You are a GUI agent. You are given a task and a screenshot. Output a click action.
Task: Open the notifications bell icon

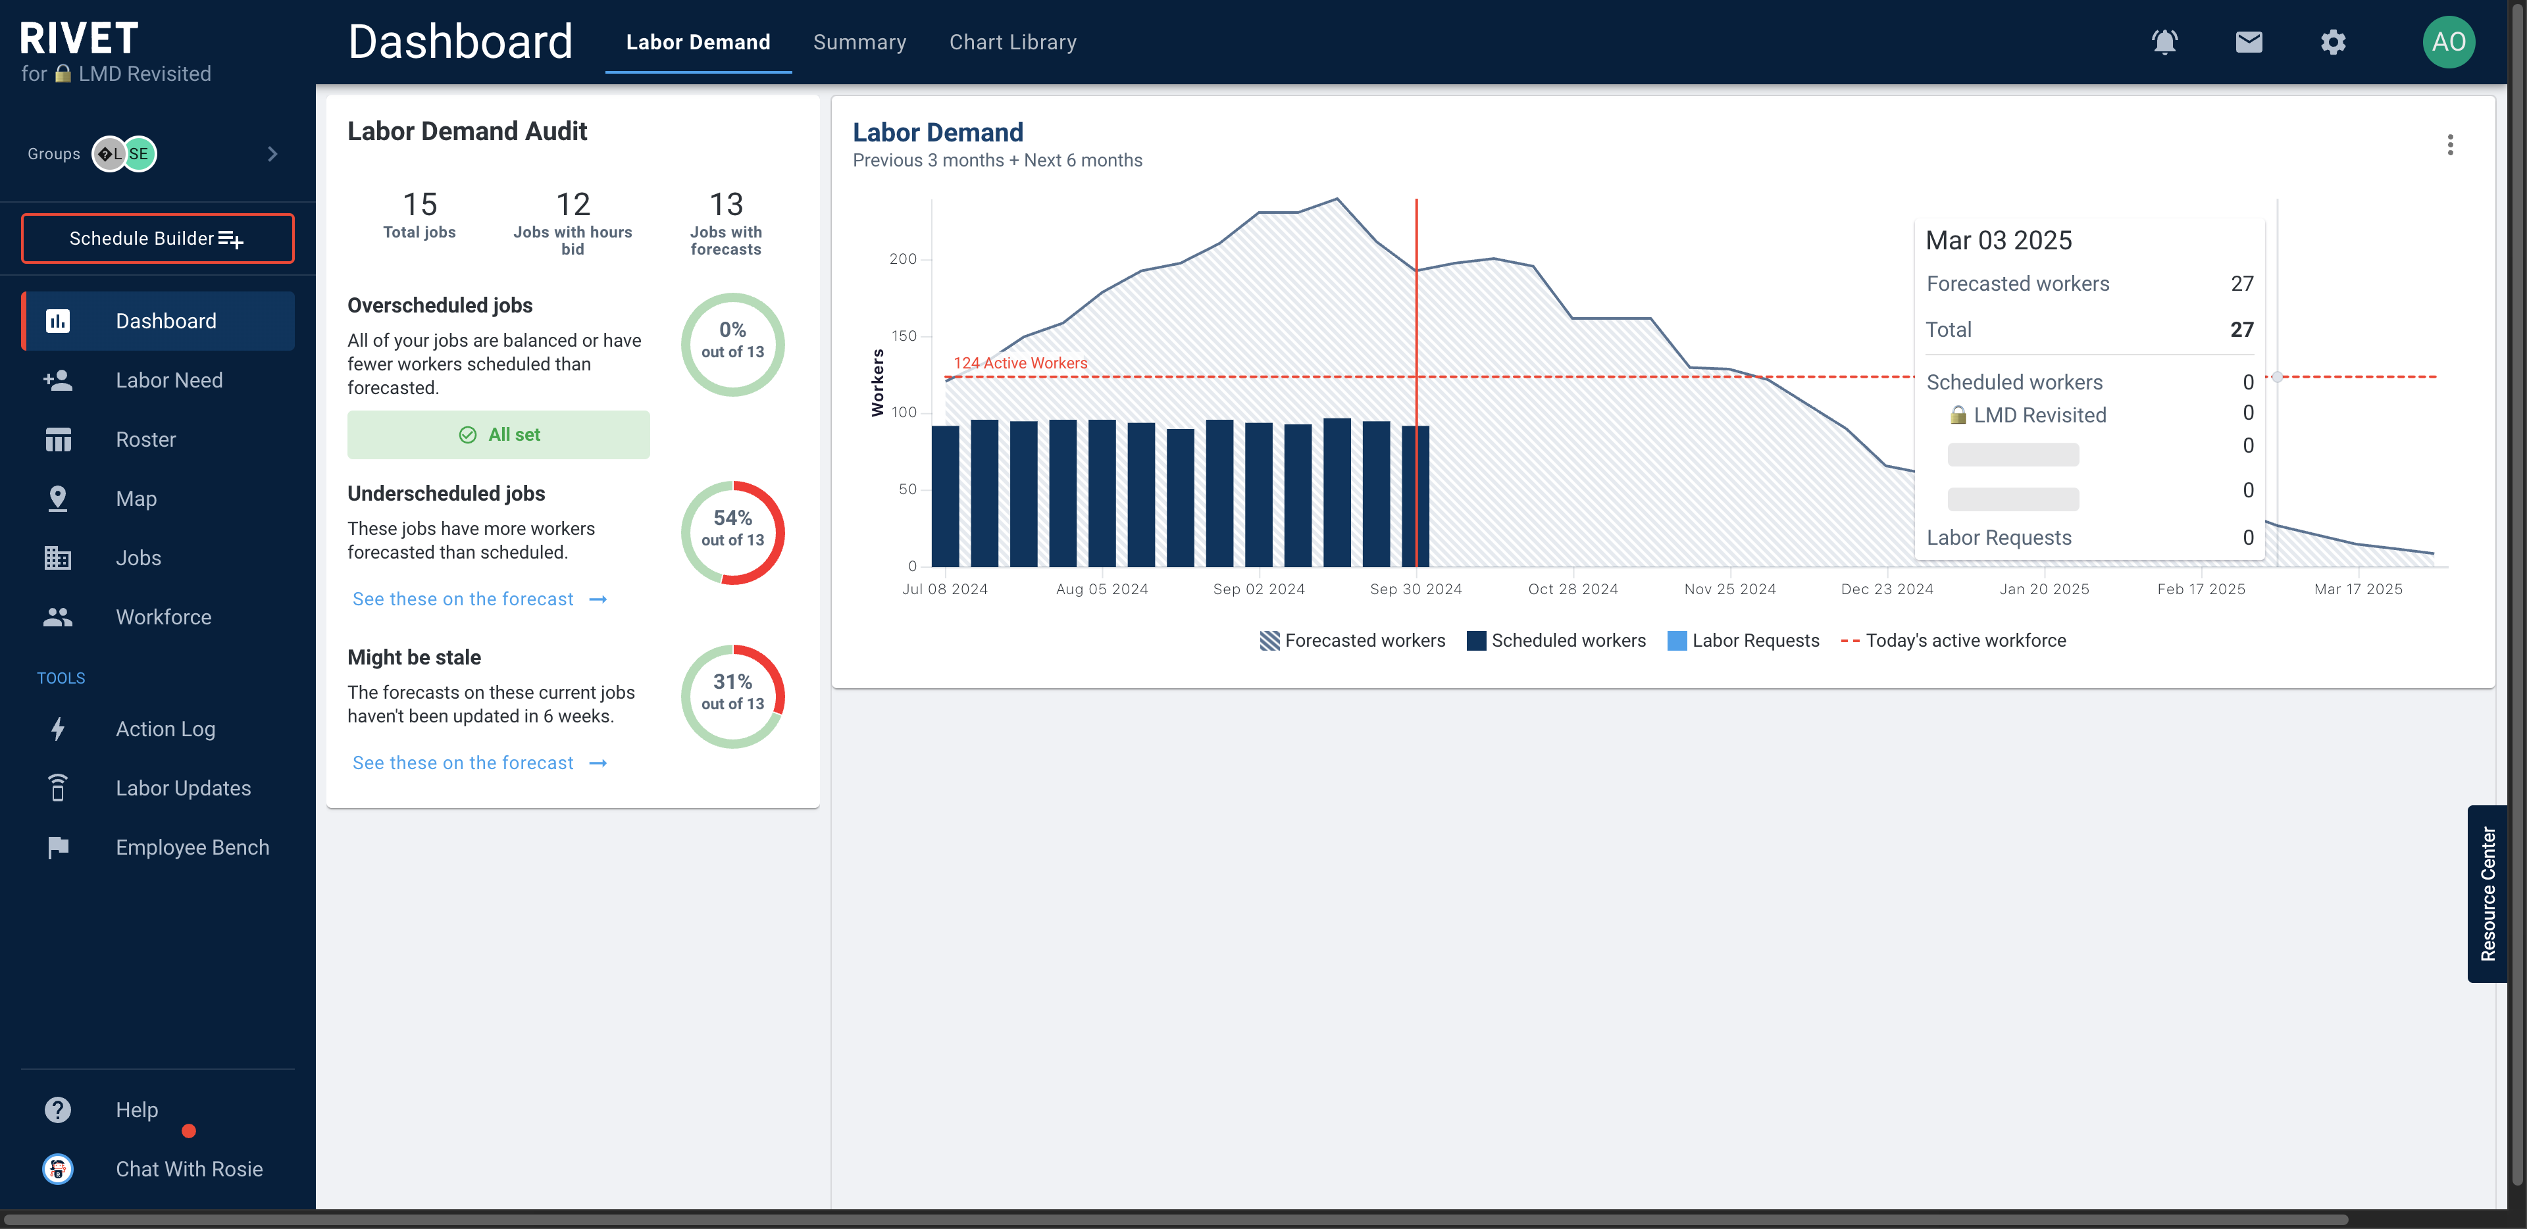click(x=2164, y=42)
